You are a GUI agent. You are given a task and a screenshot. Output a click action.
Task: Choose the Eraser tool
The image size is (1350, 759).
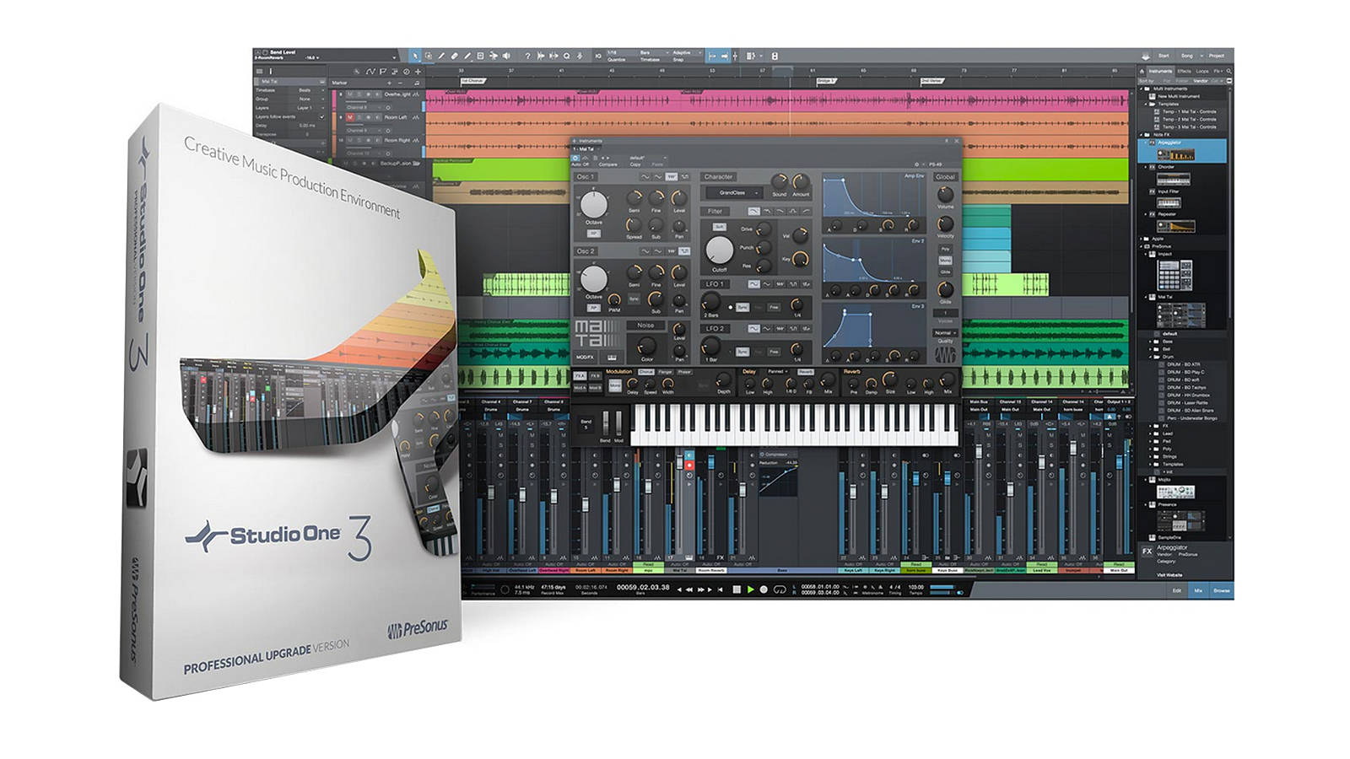point(454,56)
